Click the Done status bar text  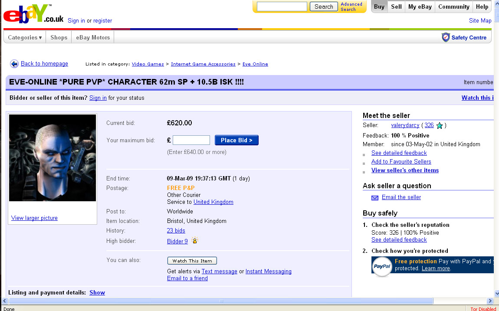pos(9,309)
